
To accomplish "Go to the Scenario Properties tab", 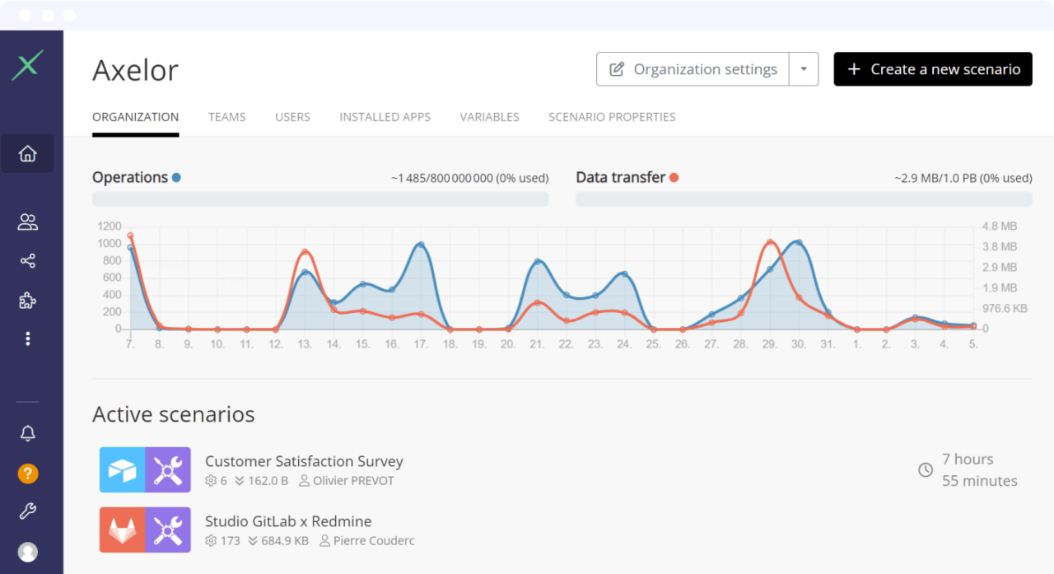I will point(612,117).
